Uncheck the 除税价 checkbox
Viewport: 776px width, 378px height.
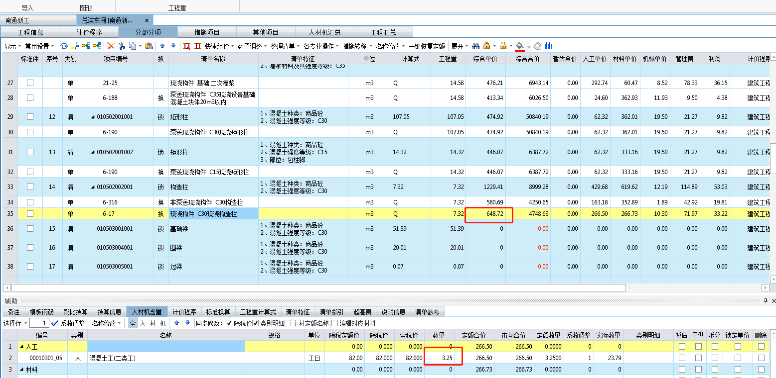click(x=229, y=323)
